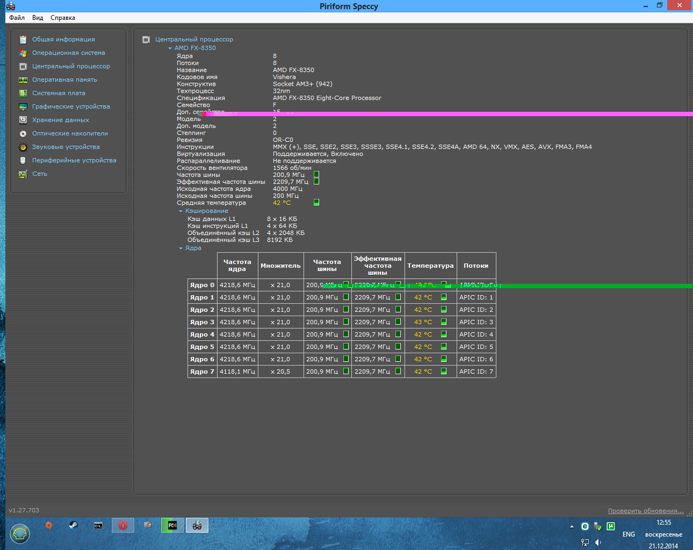
Task: Click the Socket AM3+ (942) value
Action: [302, 84]
